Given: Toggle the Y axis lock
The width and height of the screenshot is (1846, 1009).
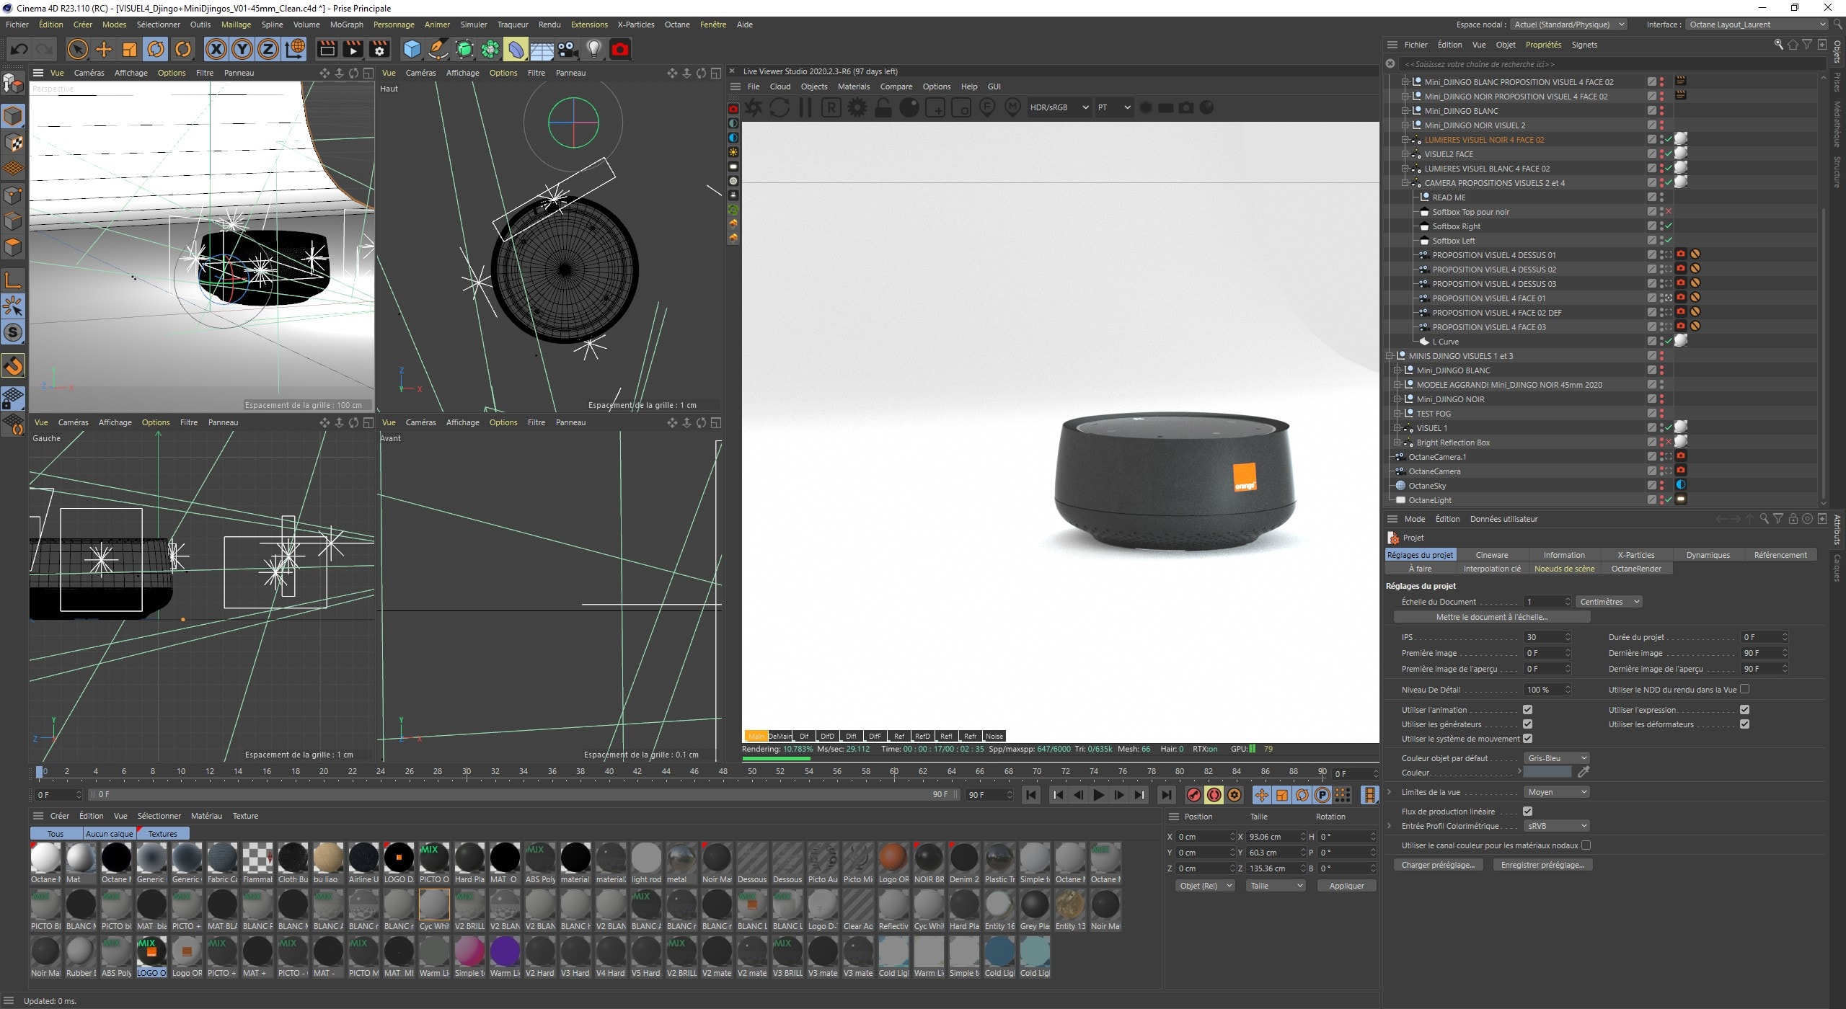Looking at the screenshot, I should (x=242, y=49).
